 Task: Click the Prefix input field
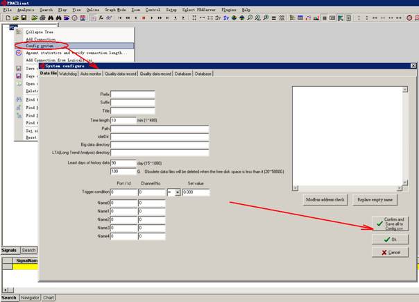point(132,95)
